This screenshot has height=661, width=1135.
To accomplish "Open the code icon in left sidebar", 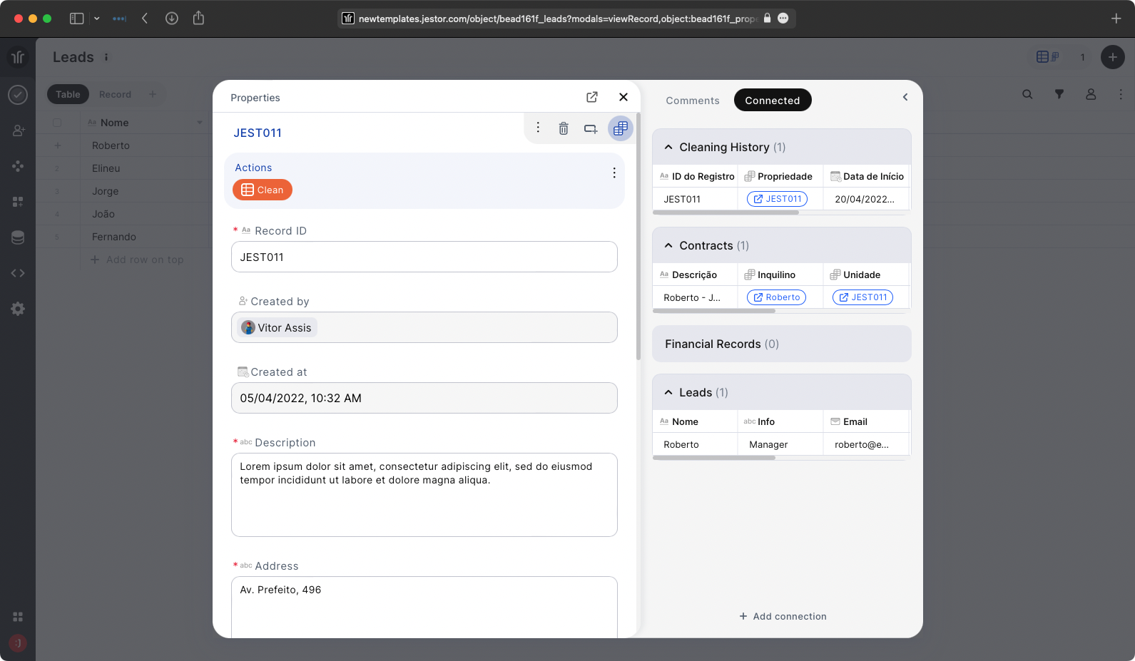I will click(18, 273).
